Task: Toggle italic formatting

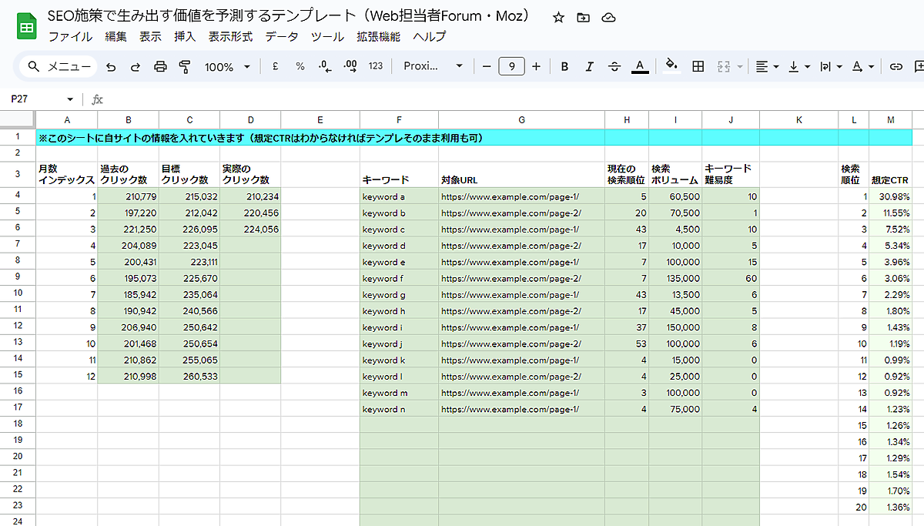Action: click(x=589, y=67)
